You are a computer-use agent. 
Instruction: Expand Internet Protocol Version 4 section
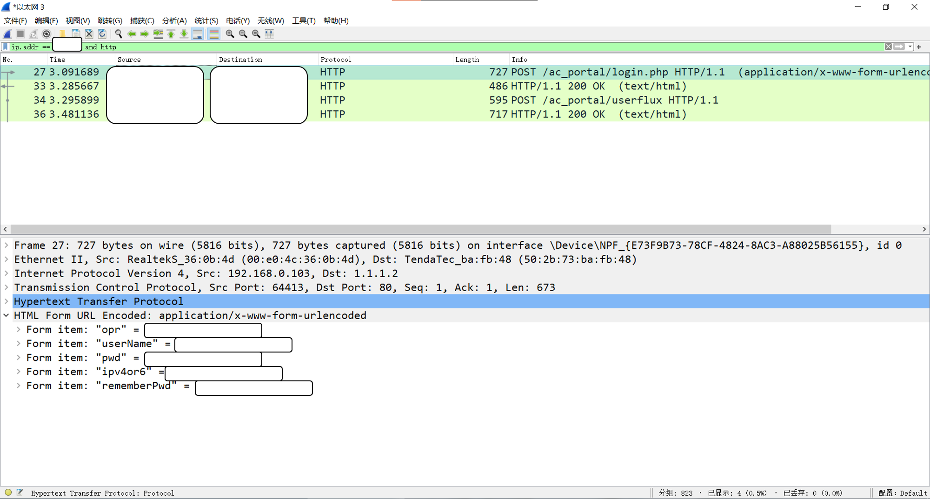[x=7, y=273]
